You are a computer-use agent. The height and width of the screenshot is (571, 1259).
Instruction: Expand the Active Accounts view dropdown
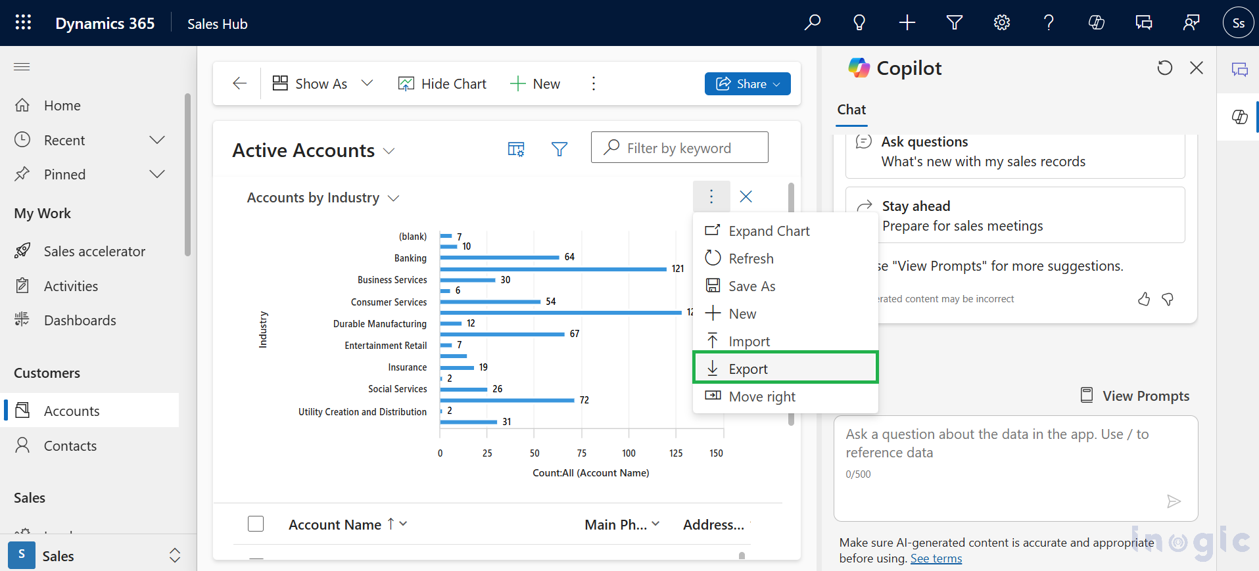pyautogui.click(x=389, y=151)
